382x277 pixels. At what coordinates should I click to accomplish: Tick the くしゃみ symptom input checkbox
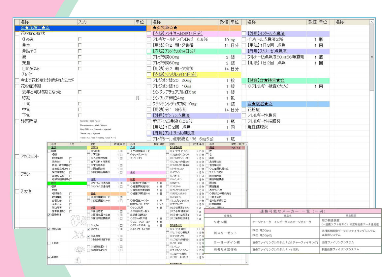pos(79,39)
